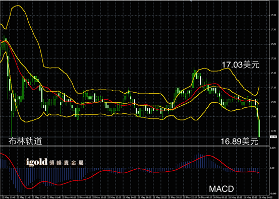Click the 17.35 price axis label
The image size is (279, 199).
tap(273, 16)
